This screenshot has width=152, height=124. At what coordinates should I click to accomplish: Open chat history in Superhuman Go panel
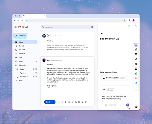[x=136, y=26]
